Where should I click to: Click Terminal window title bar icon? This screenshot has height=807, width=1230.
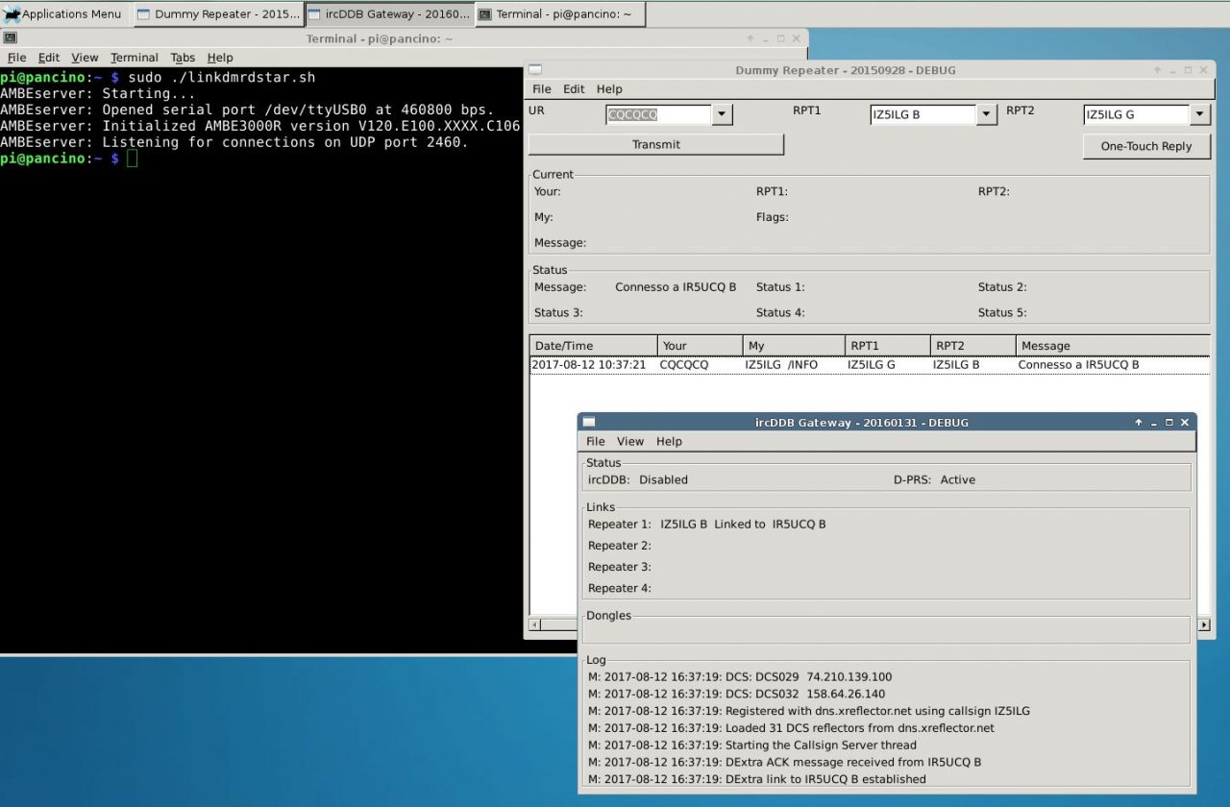[x=10, y=38]
